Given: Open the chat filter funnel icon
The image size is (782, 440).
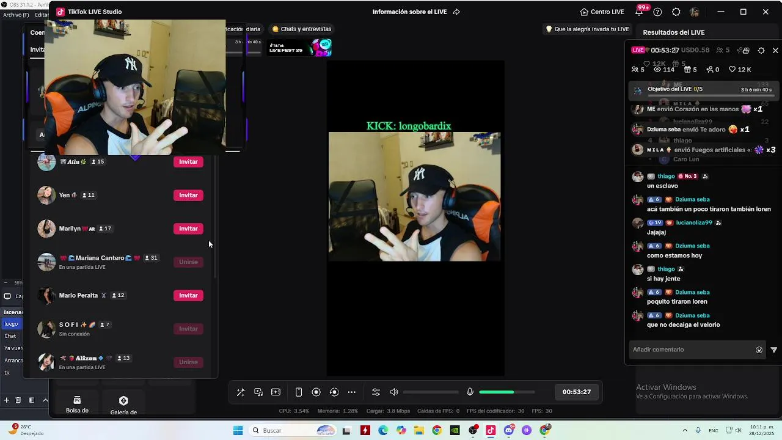Looking at the screenshot, I should (774, 350).
